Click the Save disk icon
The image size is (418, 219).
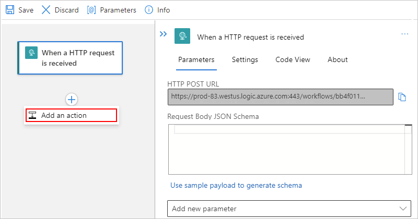(10, 10)
